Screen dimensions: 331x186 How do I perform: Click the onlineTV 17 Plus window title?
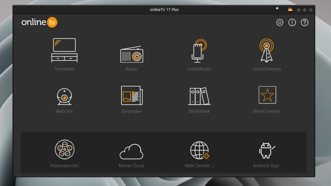click(164, 9)
